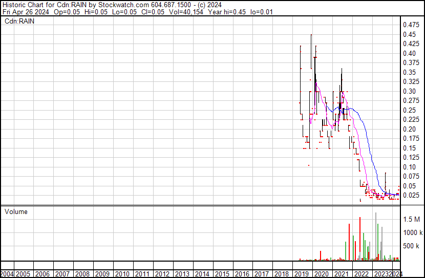Click the 0.325 price axis label
This screenshot has width=425, height=278.
[411, 81]
